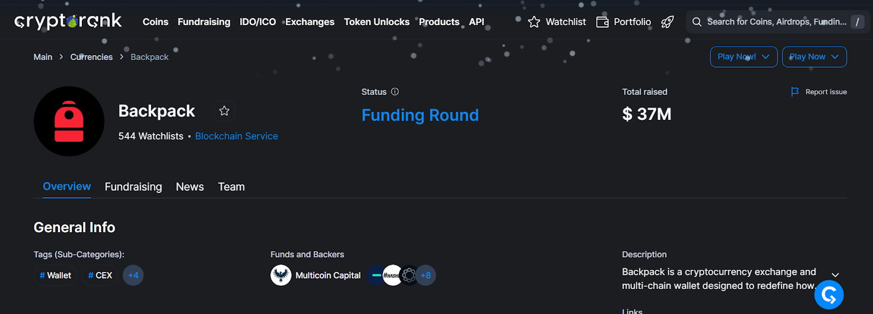Toggle Backpack watchlist star
Viewport: 873px width, 314px height.
click(224, 111)
